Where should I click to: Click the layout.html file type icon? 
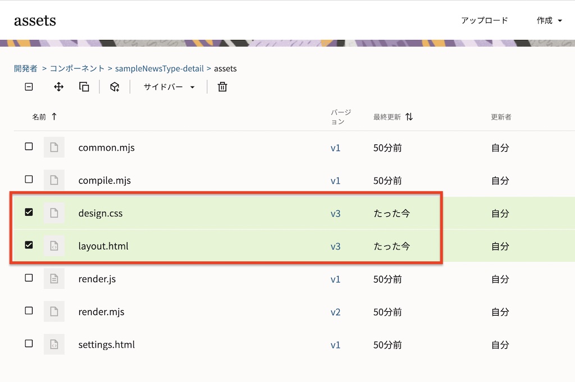(x=54, y=246)
